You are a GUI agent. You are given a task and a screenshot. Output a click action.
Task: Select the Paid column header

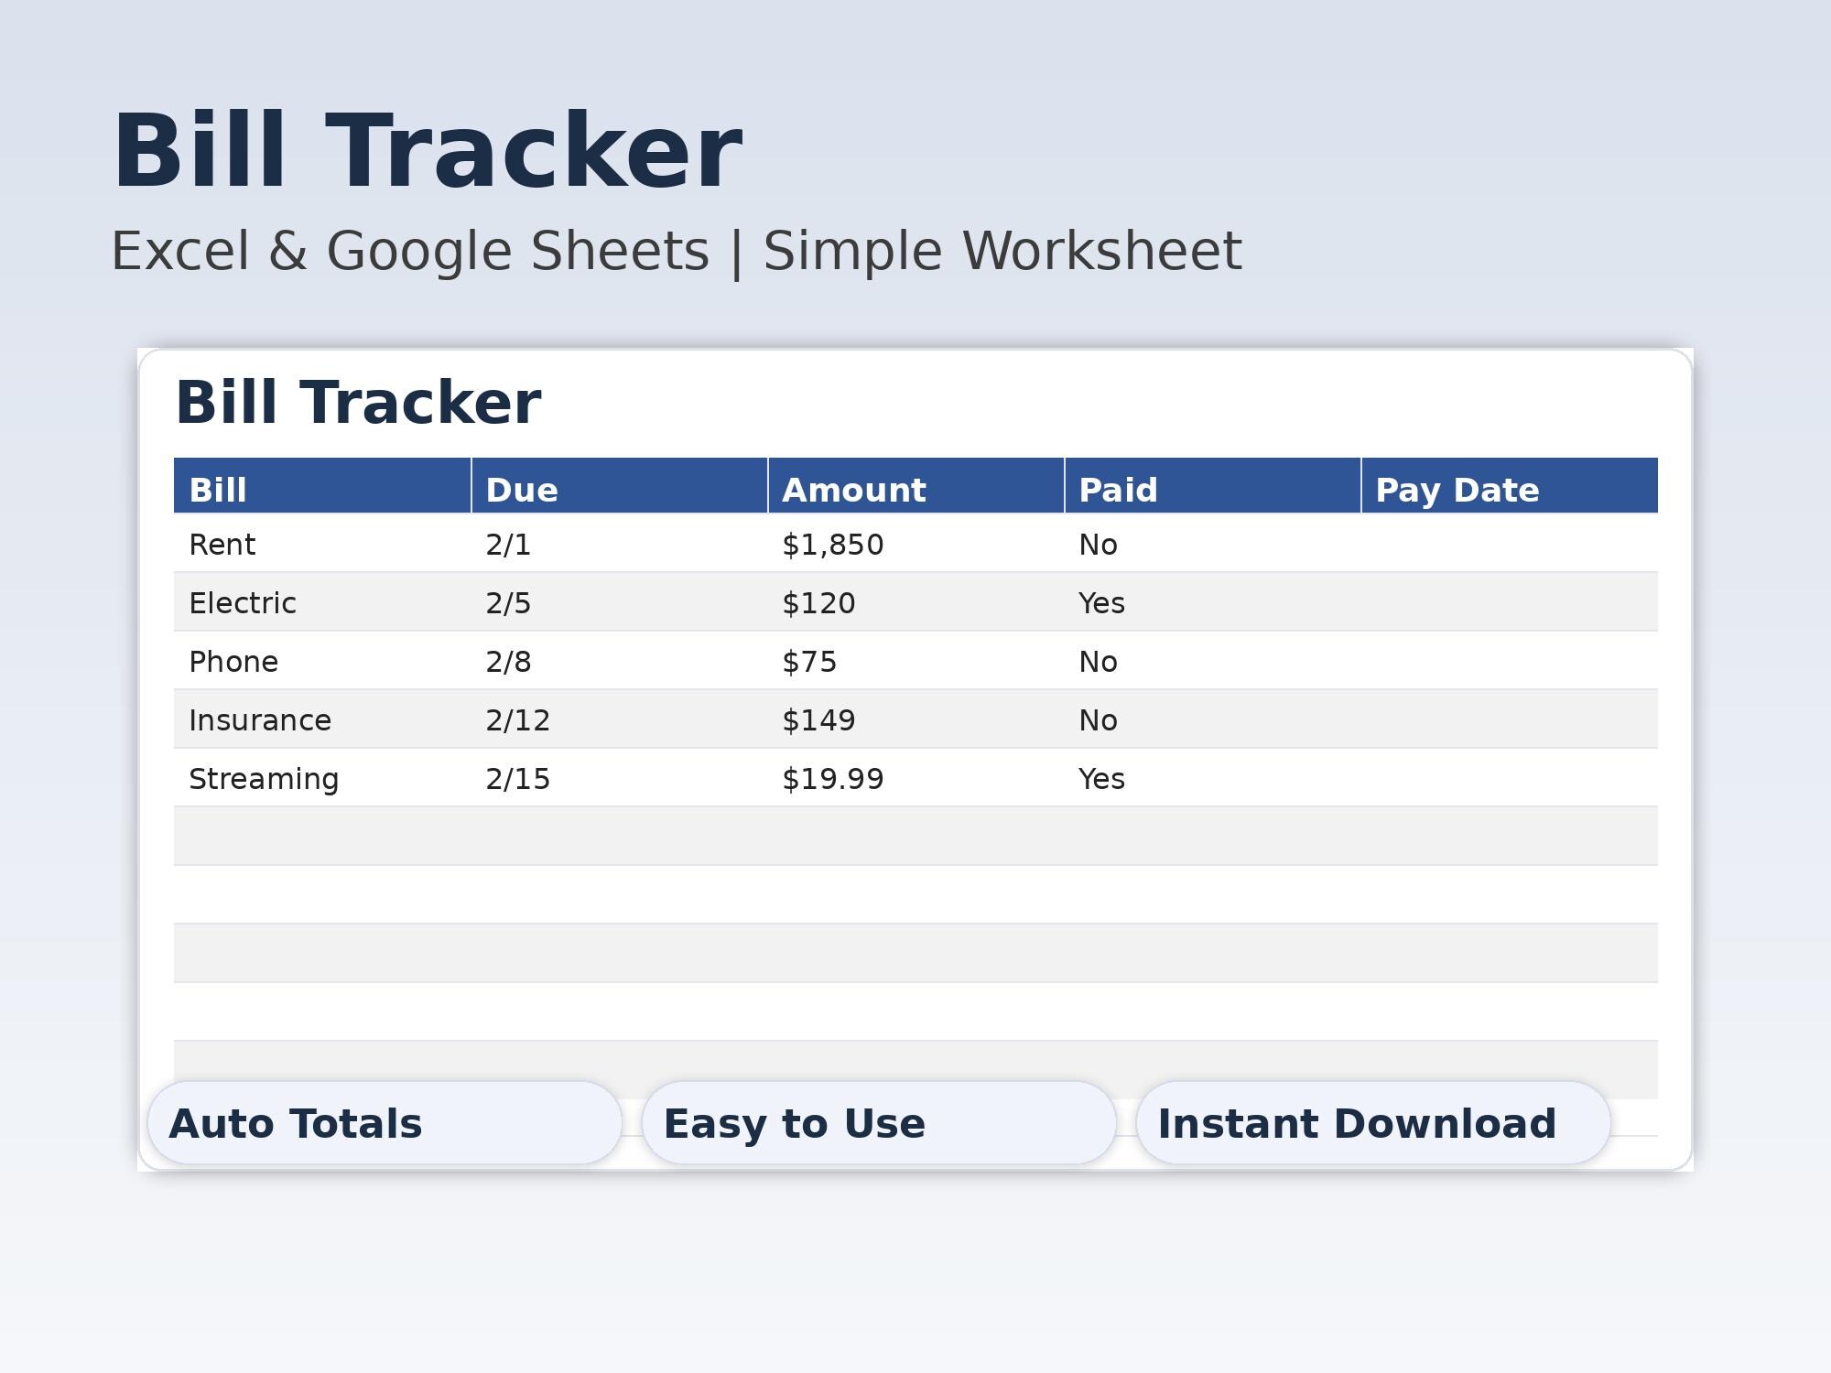[1212, 486]
